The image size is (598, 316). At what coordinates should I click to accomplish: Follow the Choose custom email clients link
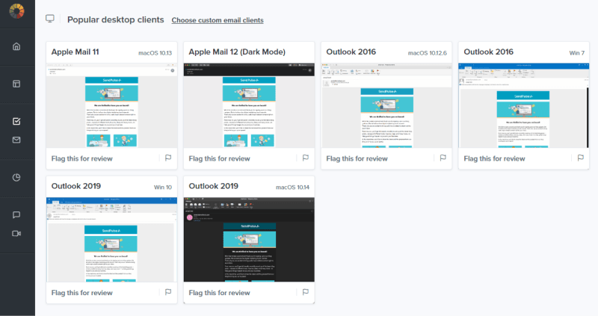coord(218,20)
